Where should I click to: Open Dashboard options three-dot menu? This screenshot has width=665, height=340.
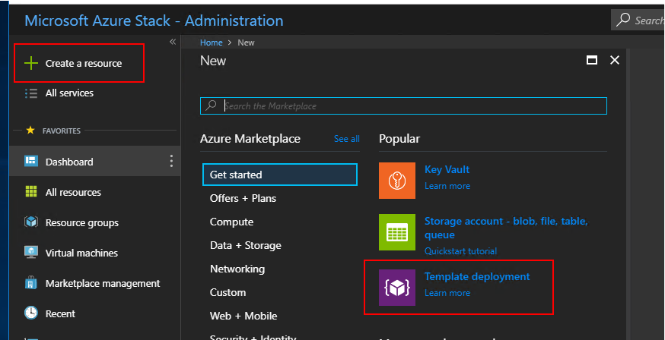[171, 161]
